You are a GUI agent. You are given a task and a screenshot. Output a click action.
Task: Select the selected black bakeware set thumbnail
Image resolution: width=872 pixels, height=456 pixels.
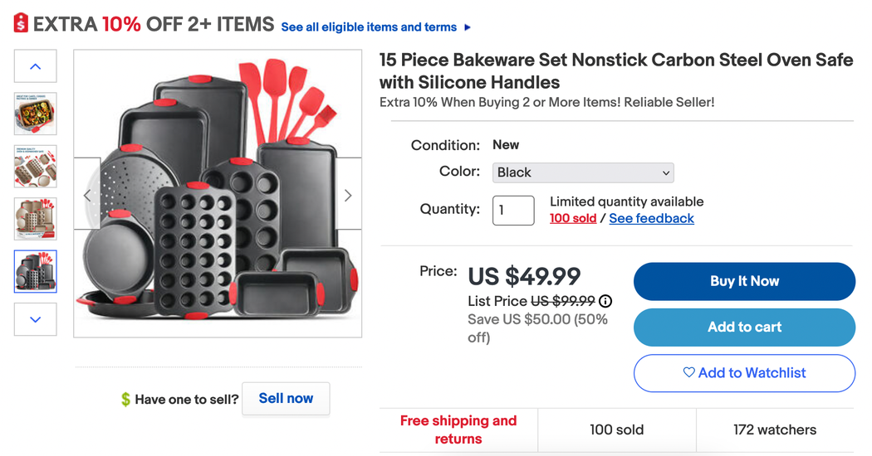click(x=36, y=271)
